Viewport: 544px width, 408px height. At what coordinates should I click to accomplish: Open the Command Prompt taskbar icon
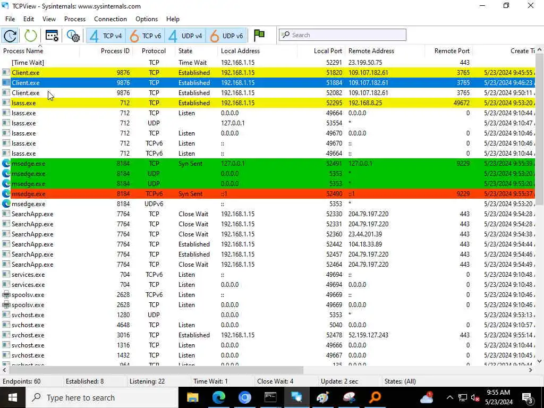coord(270,397)
